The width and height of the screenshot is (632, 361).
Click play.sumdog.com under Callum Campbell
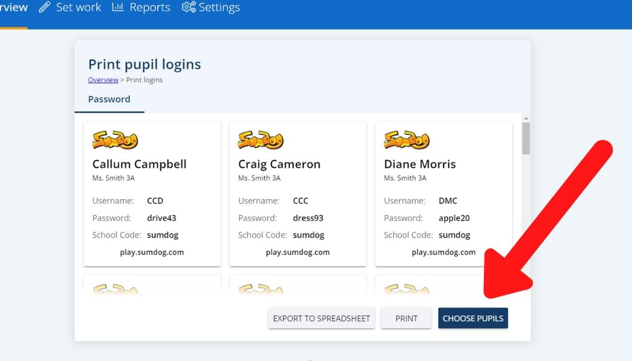tap(152, 251)
